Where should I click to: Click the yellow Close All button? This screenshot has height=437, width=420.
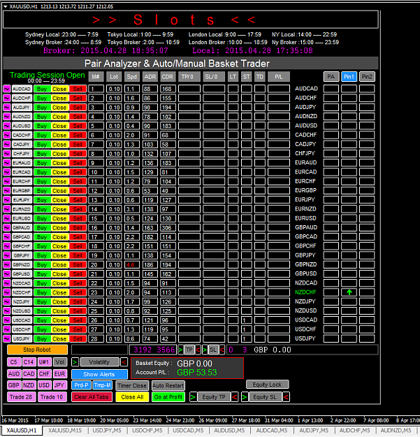tap(132, 397)
